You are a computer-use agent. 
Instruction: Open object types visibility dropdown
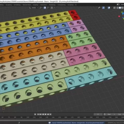(x=100, y=8)
